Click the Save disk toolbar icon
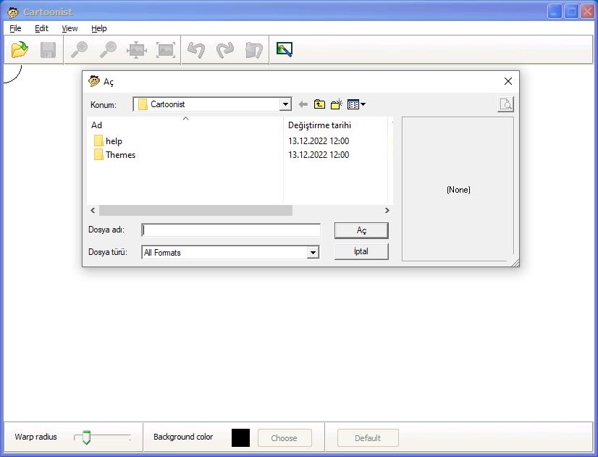This screenshot has height=457, width=598. (48, 49)
